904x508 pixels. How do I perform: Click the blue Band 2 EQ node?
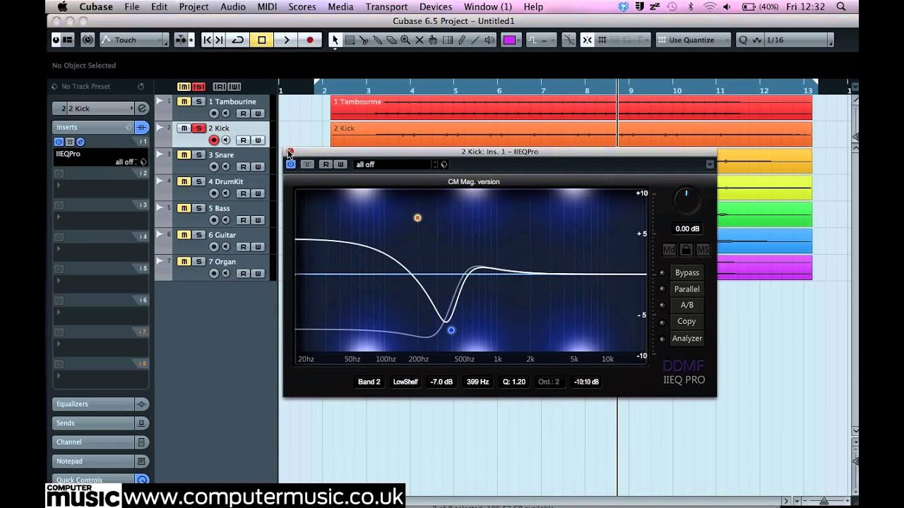[x=451, y=330]
